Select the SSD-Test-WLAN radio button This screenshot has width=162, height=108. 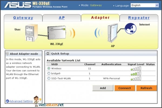(x=49, y=79)
